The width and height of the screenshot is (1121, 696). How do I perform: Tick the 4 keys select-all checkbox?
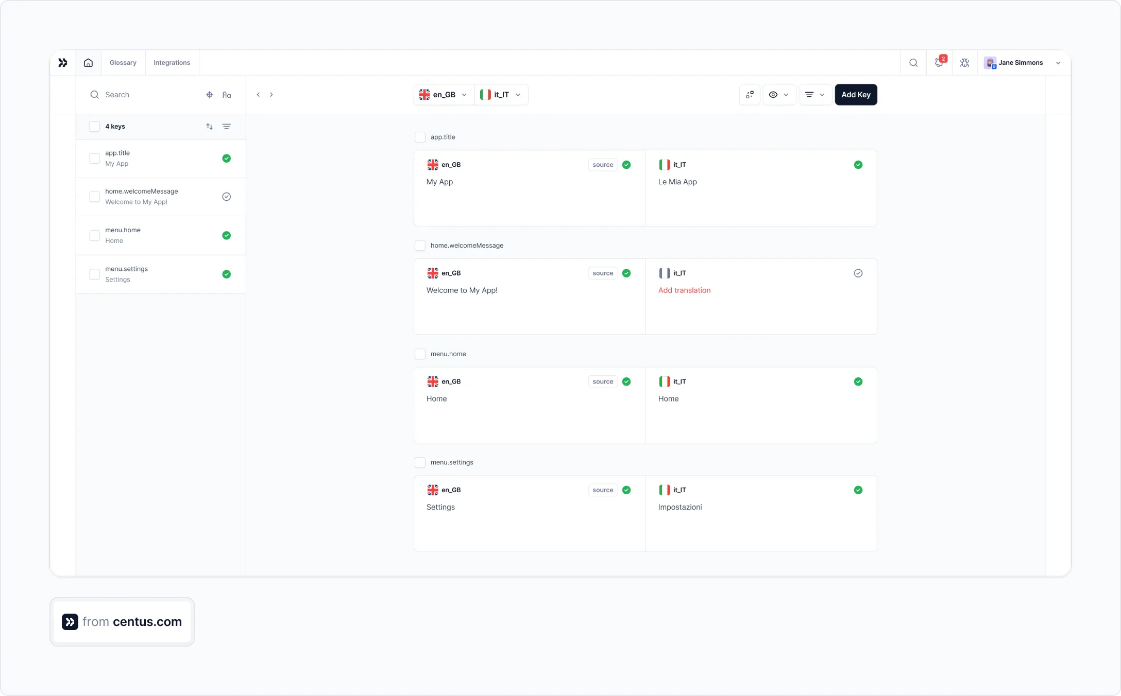click(94, 126)
